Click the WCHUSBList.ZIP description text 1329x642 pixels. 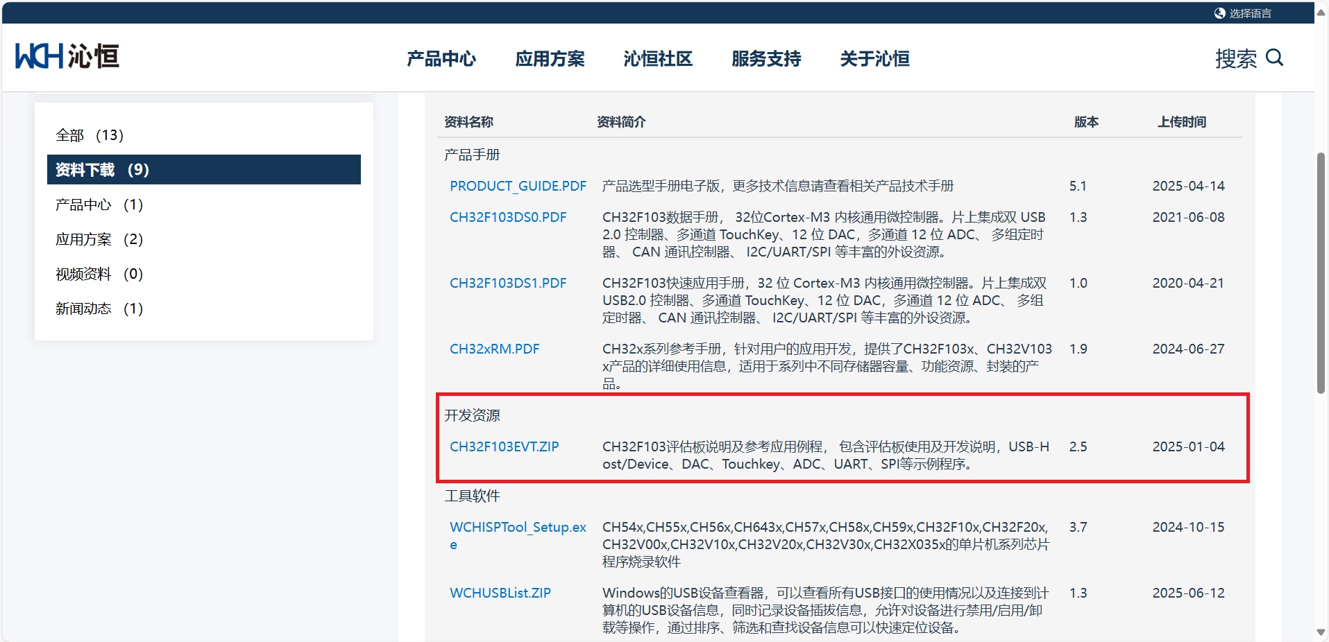click(826, 610)
